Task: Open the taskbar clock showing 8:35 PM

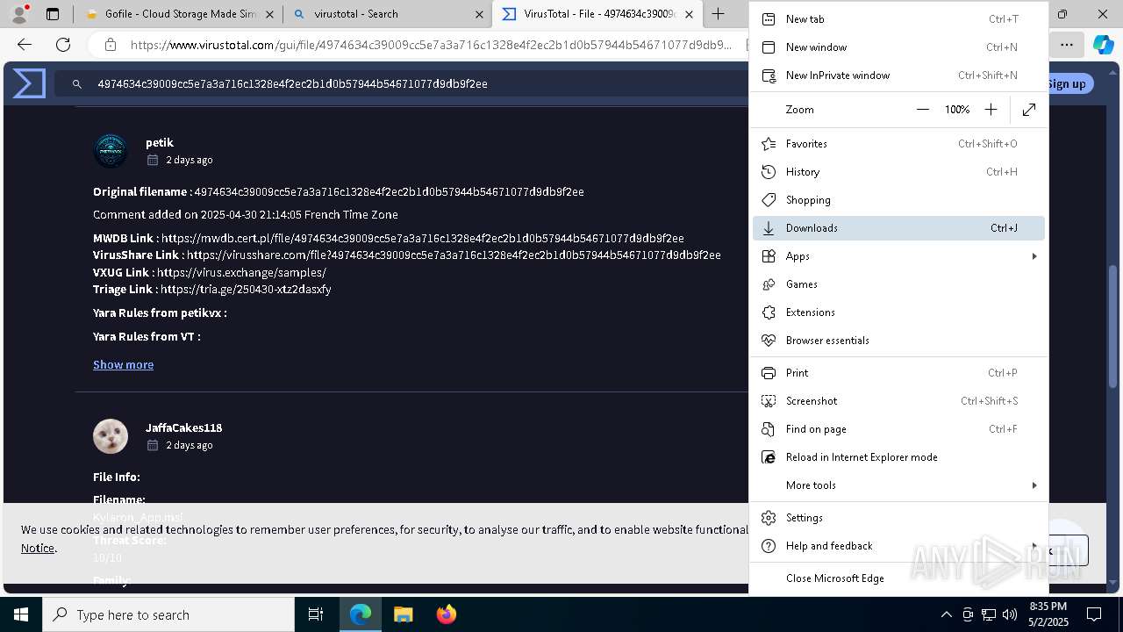Action: pos(1048,614)
